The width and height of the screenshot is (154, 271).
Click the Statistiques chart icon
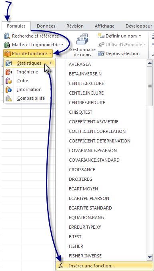pos(9,63)
